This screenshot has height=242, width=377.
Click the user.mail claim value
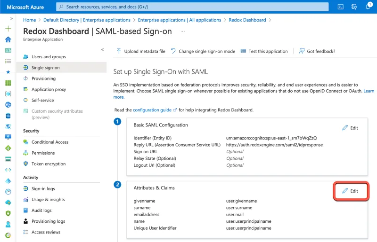[235, 214]
